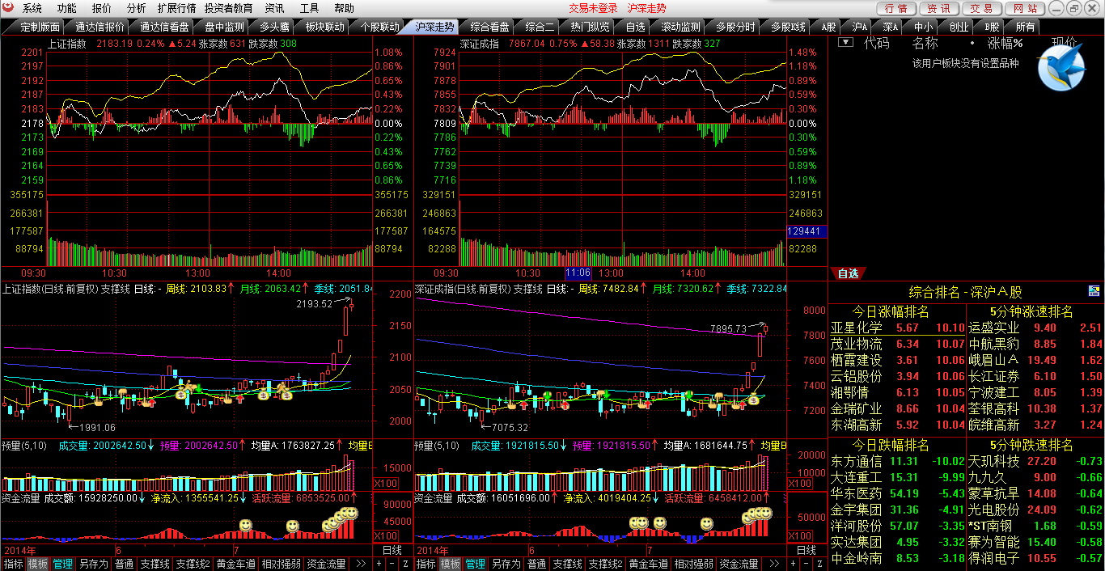The height and width of the screenshot is (571, 1105).
Task: Click the '-' zoom button under right K-line chart
Action: pos(806,564)
